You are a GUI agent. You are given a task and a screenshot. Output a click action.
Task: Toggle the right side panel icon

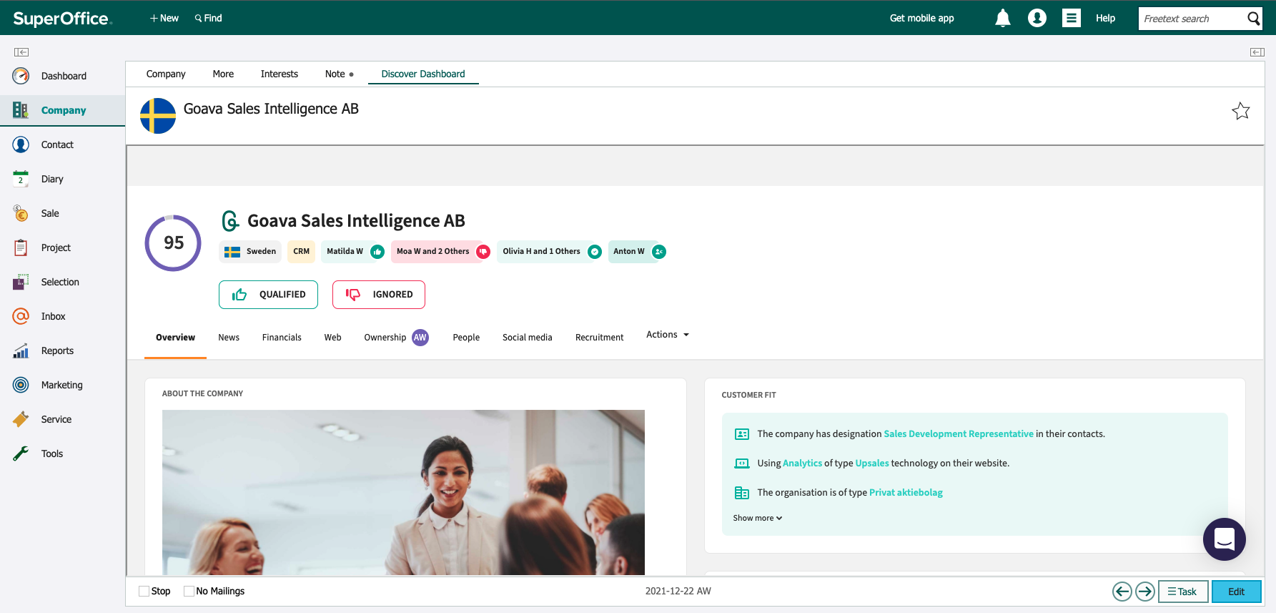coord(1257,52)
